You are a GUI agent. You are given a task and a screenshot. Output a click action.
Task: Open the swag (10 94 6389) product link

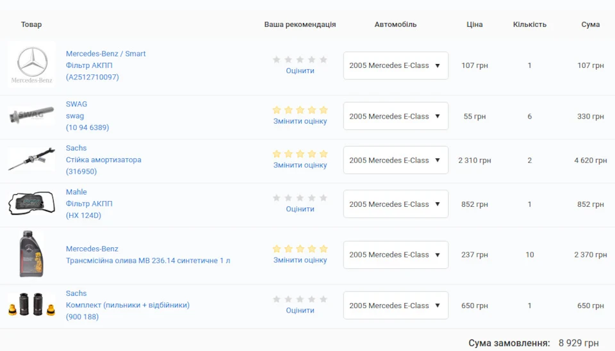point(88,122)
